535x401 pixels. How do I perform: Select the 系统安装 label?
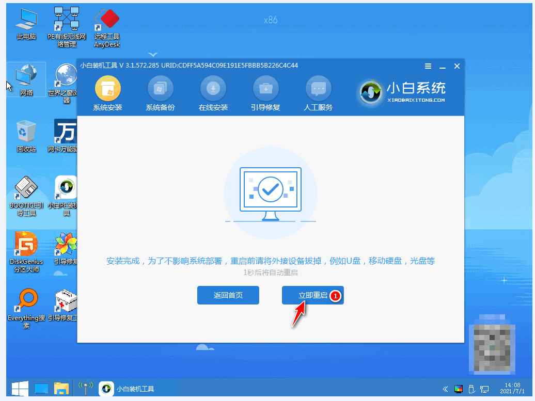pyautogui.click(x=108, y=107)
